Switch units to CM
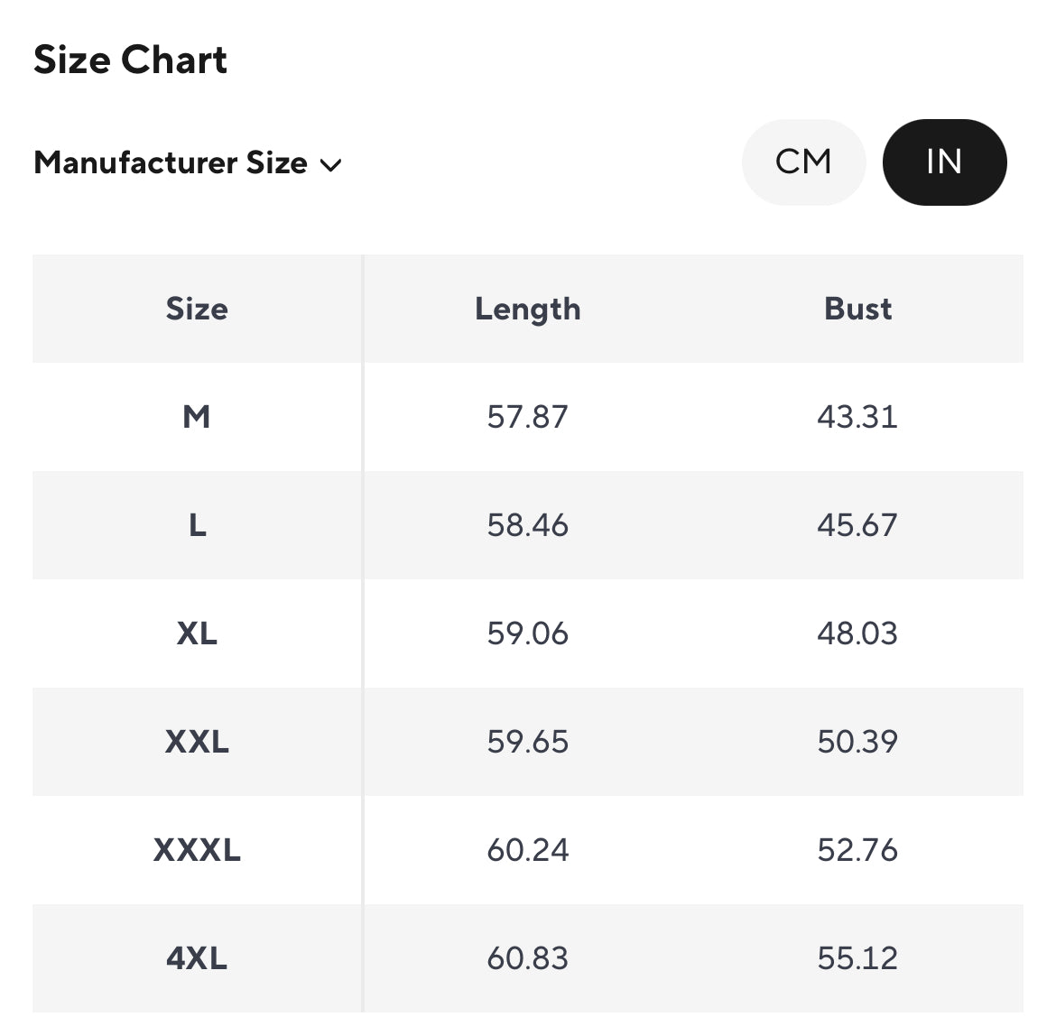The image size is (1056, 1017). pyautogui.click(x=803, y=162)
